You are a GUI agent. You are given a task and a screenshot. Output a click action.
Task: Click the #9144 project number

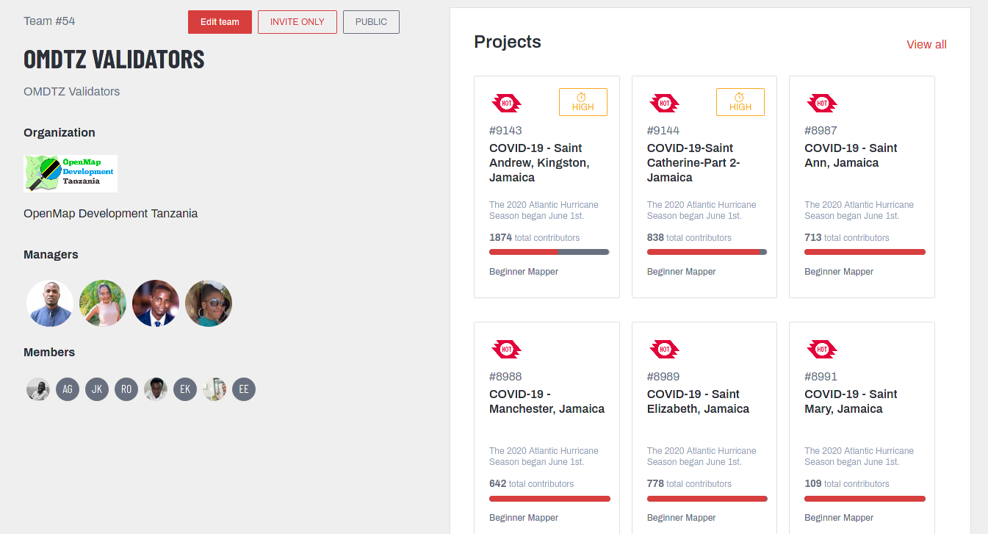click(663, 130)
